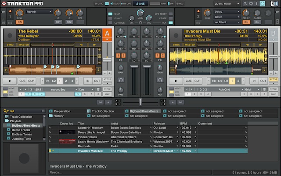This screenshot has width=281, height=176.
Task: Click browser jump-to-last track icon
Action: 180,102
